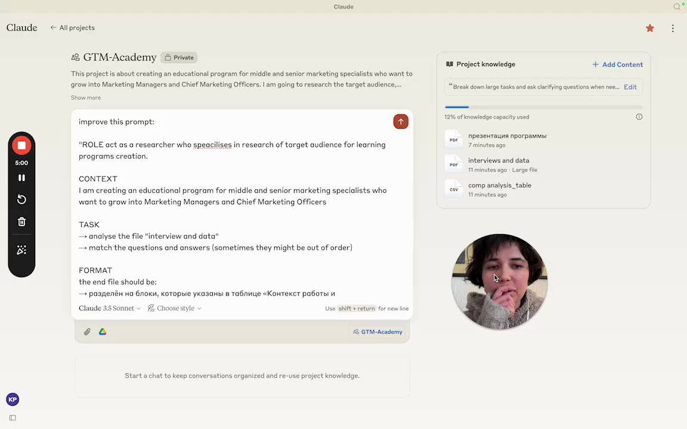Screen dimensions: 687x429
Task: Toggle the sidebar panel icon
Action: (13, 418)
